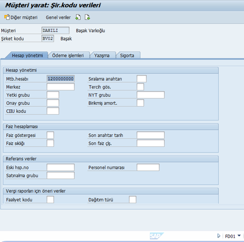
Task: Click into the NYT grubu field
Action: point(150,95)
